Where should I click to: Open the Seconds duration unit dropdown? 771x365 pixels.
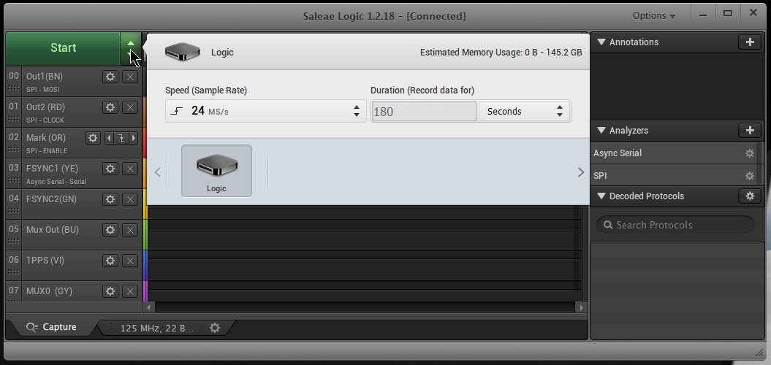click(x=524, y=112)
